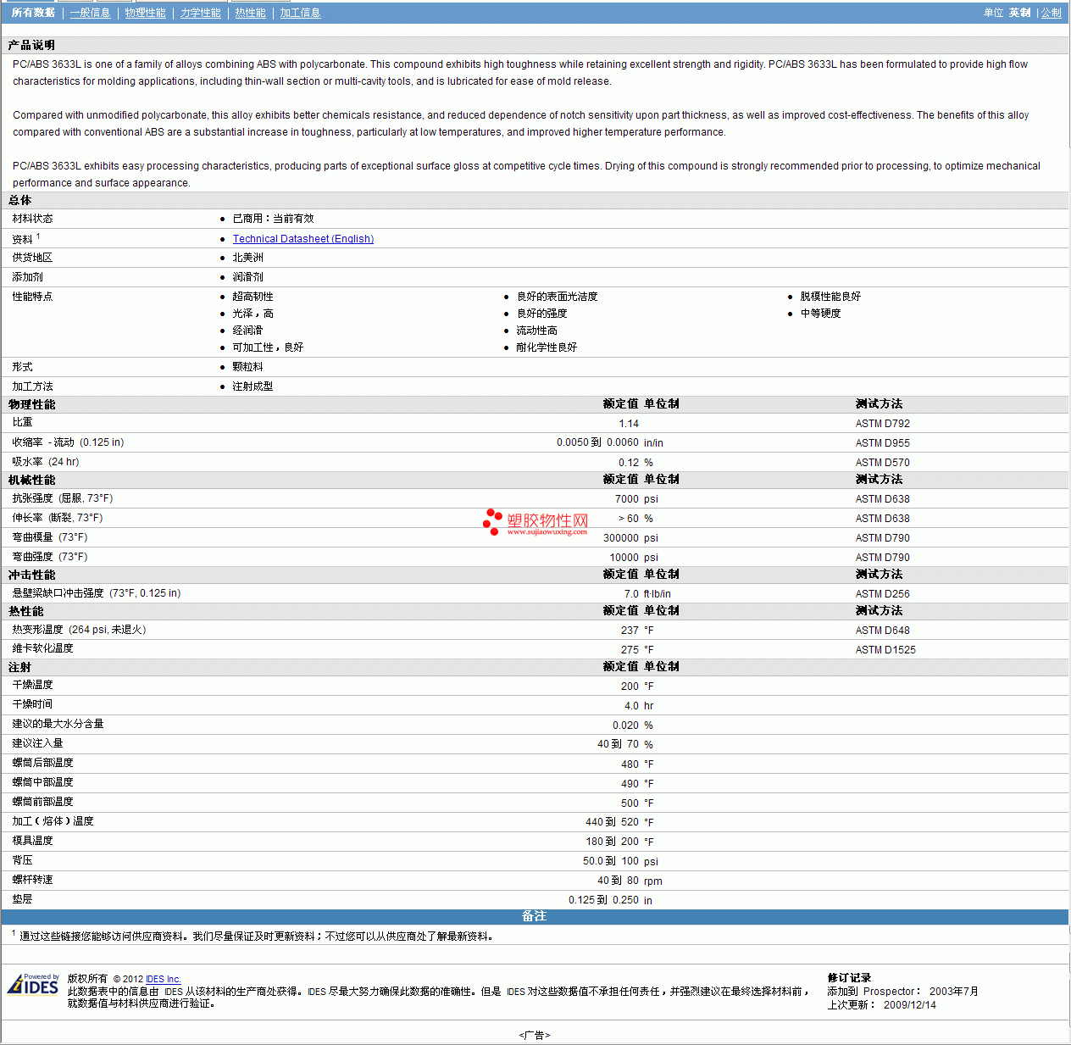The height and width of the screenshot is (1045, 1071).
Task: Click the Powered by IDES logo
Action: point(33,984)
